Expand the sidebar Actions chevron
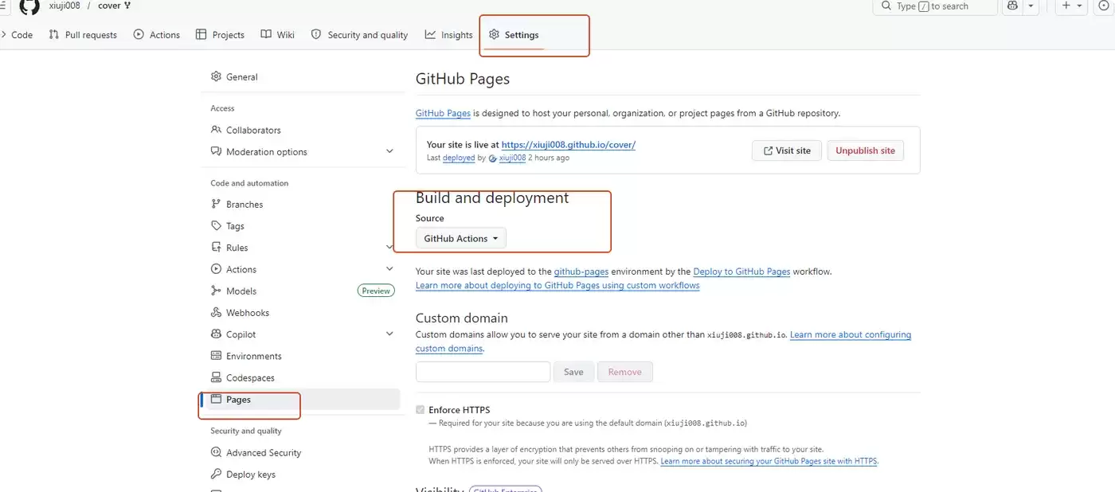This screenshot has width=1115, height=492. pyautogui.click(x=389, y=269)
